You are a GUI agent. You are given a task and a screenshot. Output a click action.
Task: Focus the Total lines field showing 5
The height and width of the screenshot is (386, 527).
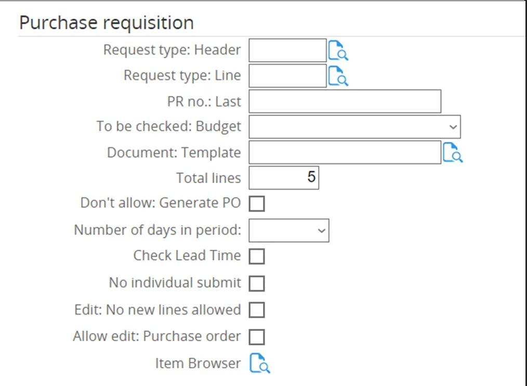coord(284,178)
